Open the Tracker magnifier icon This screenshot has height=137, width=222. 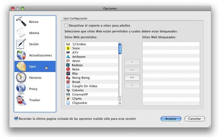click(x=21, y=100)
